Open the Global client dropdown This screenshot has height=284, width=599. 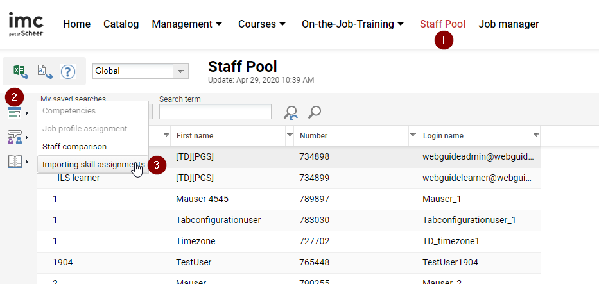pos(181,71)
